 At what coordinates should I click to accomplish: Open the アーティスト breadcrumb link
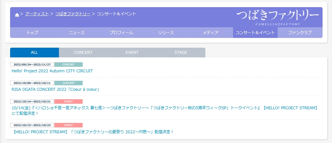37,14
